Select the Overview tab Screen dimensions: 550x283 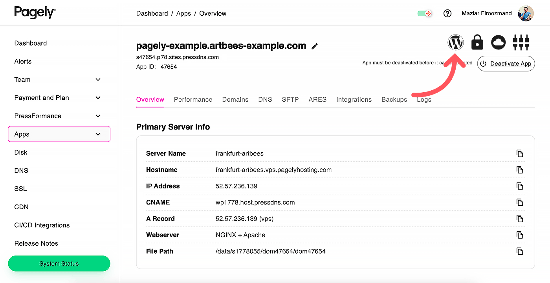click(x=150, y=100)
